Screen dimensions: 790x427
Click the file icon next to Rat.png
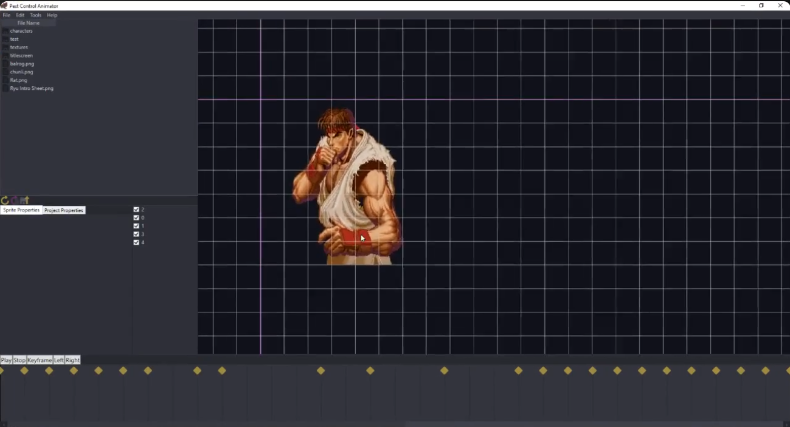(5, 80)
